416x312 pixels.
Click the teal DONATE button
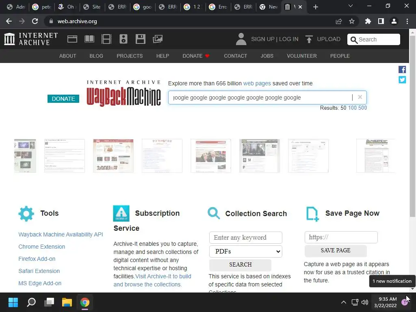63,99
